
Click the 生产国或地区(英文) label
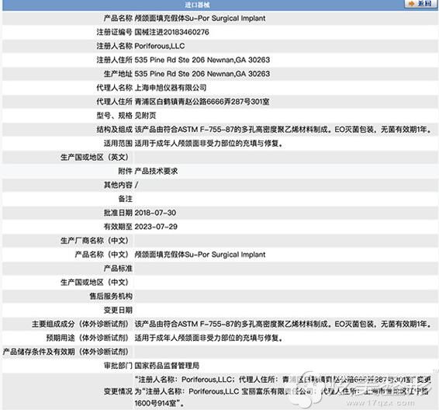pos(95,157)
